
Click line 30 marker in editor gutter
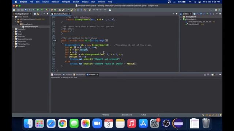pyautogui.click(x=55, y=40)
